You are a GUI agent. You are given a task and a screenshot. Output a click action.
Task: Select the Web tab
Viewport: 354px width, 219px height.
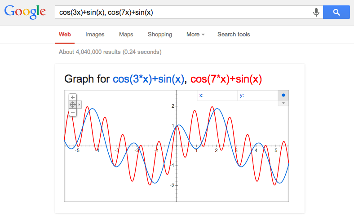[x=65, y=35]
